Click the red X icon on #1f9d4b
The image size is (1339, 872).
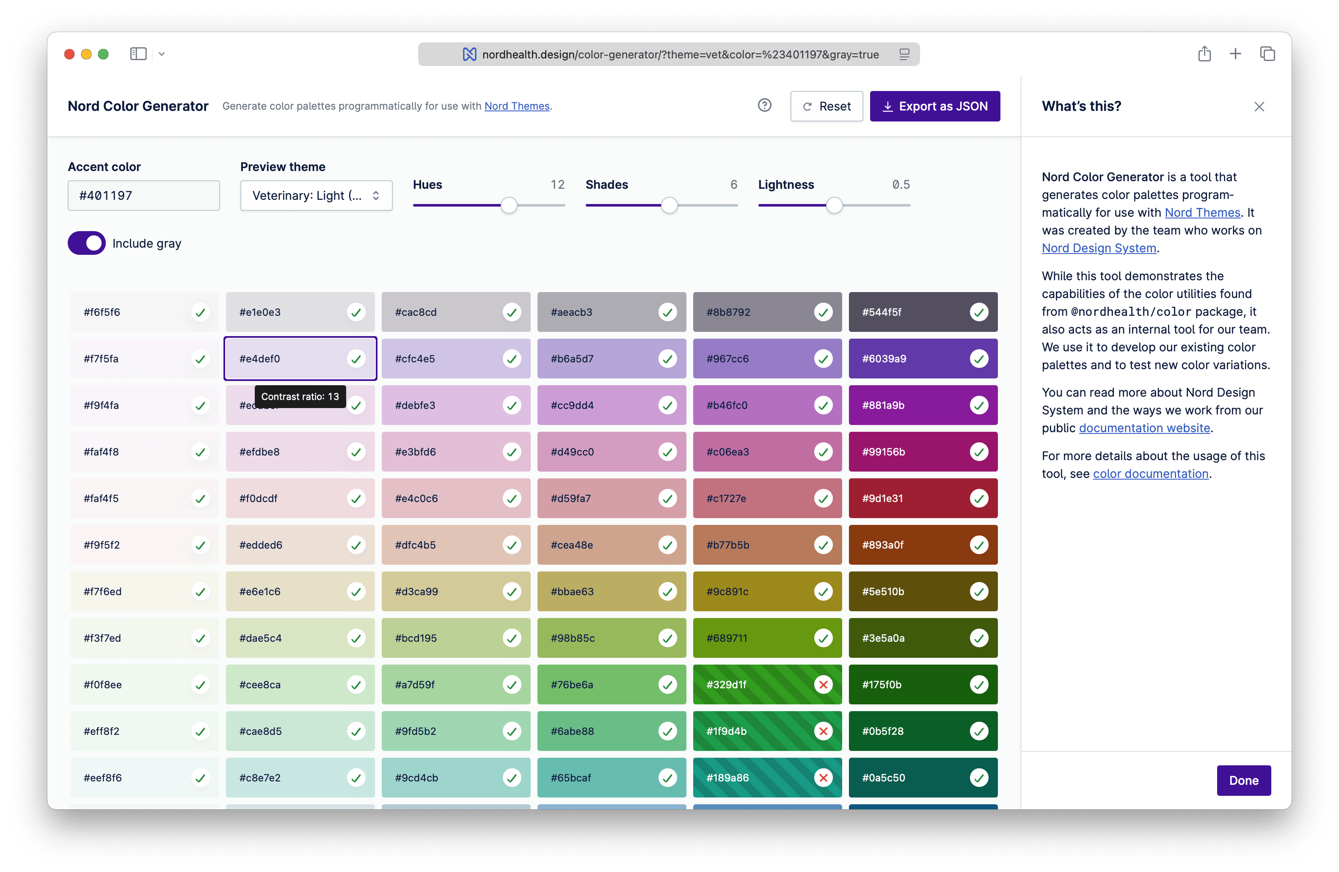pyautogui.click(x=823, y=731)
